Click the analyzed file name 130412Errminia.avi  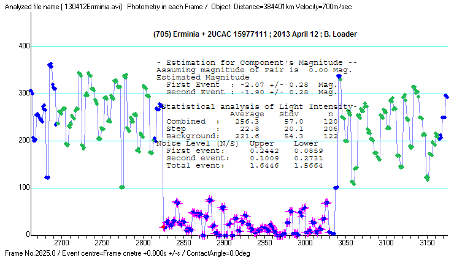click(x=93, y=7)
